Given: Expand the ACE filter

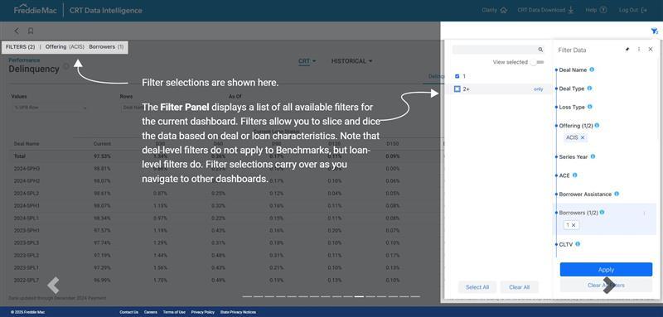Looking at the screenshot, I should pos(564,175).
